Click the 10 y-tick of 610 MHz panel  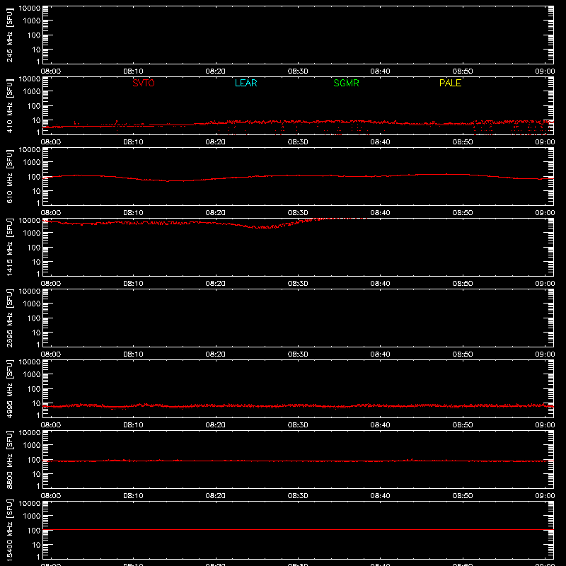pyautogui.click(x=36, y=191)
